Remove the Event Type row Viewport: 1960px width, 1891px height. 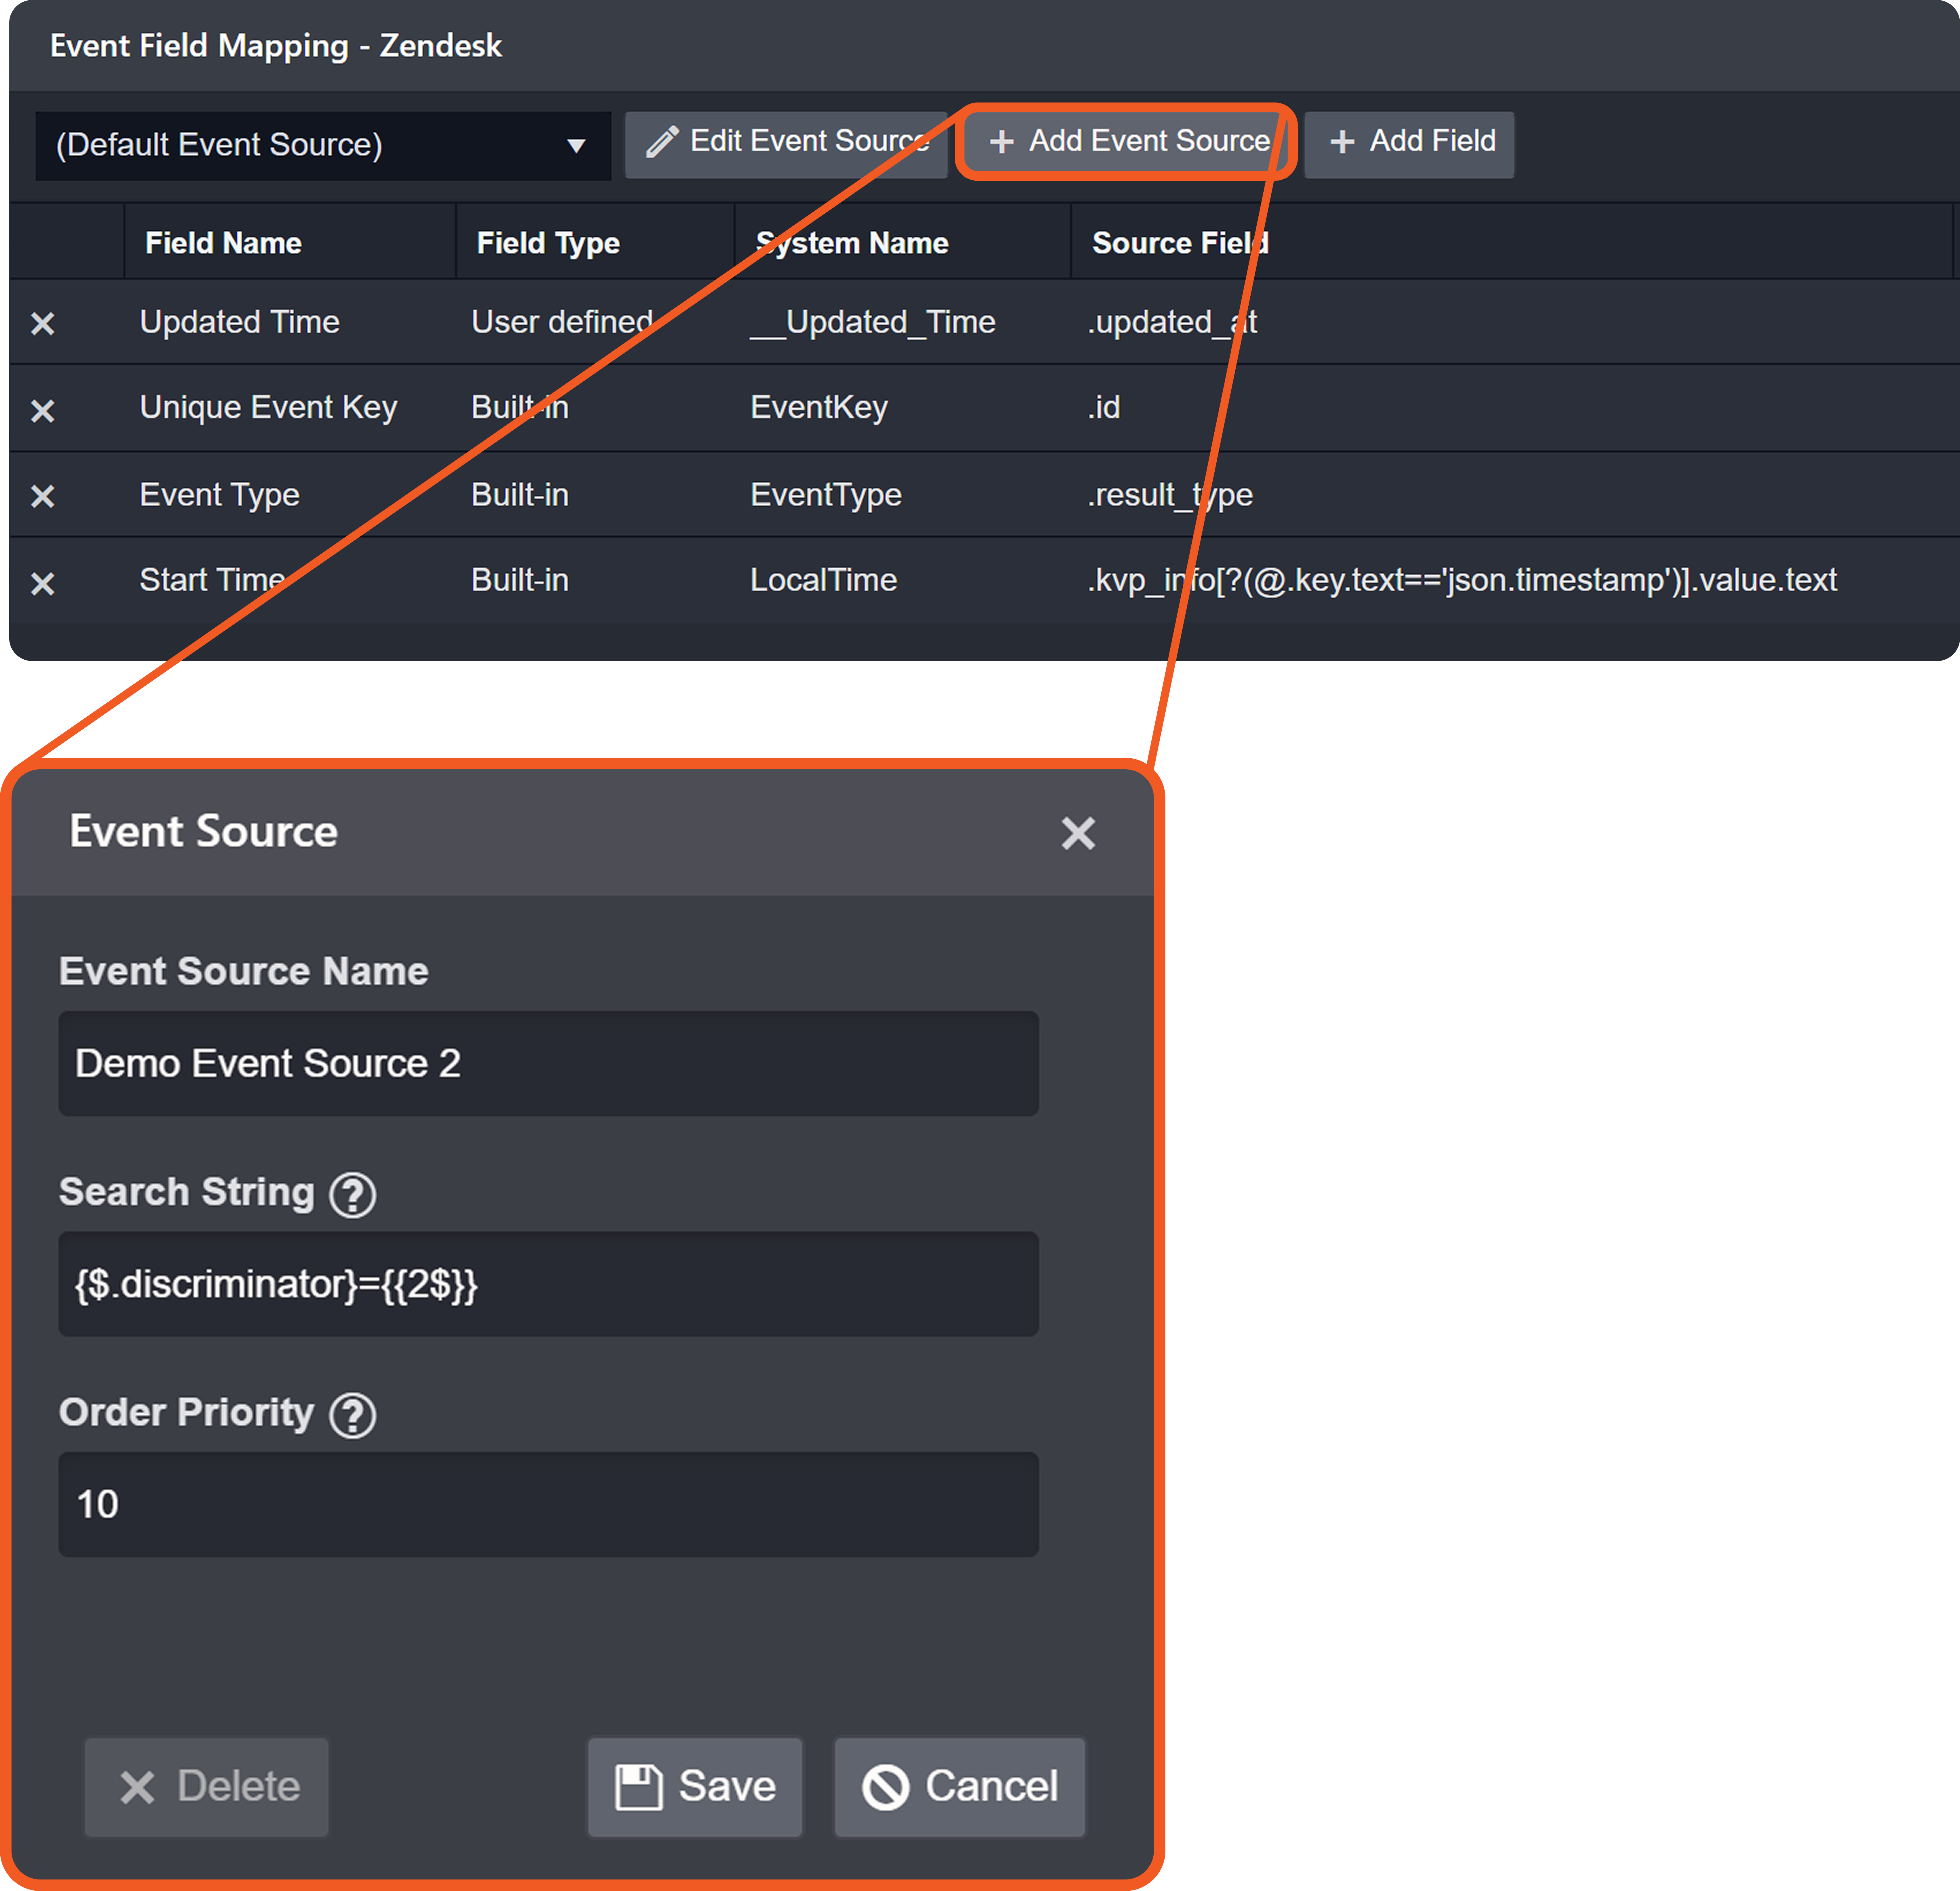[42, 496]
